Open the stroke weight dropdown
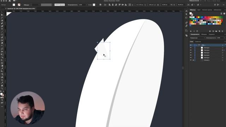The width and height of the screenshot is (226, 127). pos(39,5)
